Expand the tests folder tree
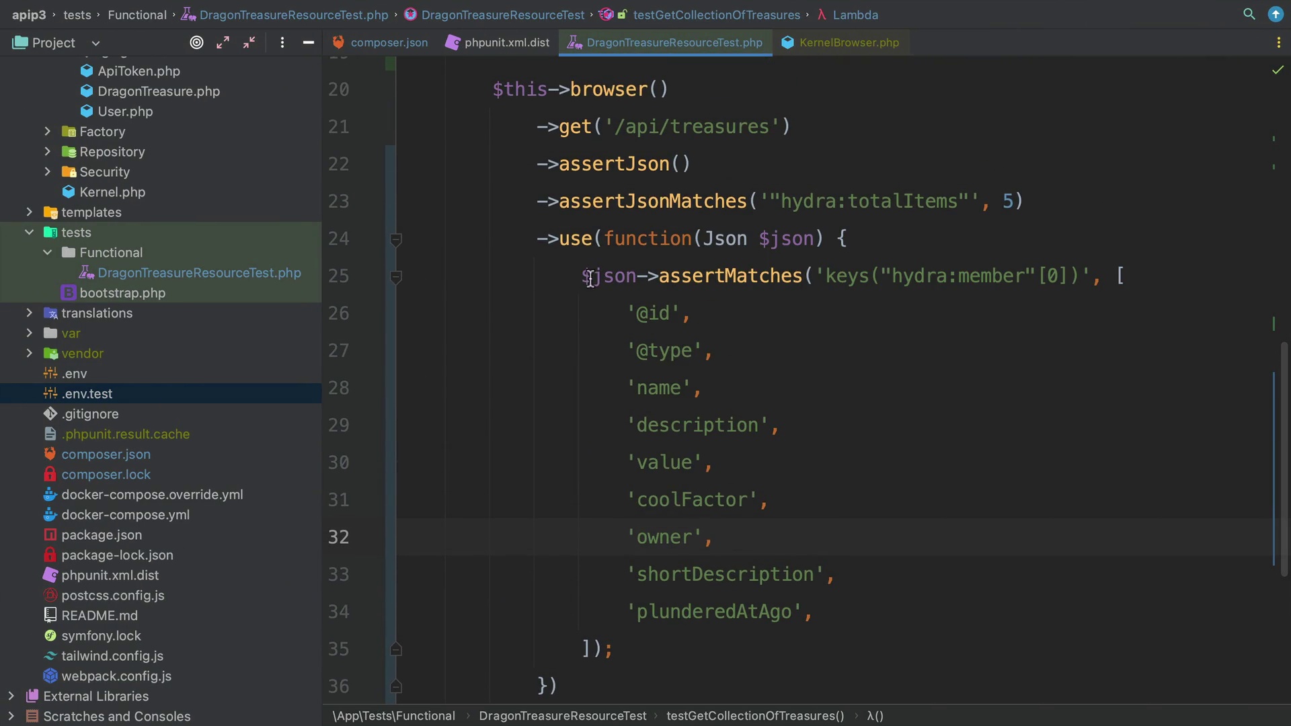The height and width of the screenshot is (726, 1291). (x=27, y=231)
